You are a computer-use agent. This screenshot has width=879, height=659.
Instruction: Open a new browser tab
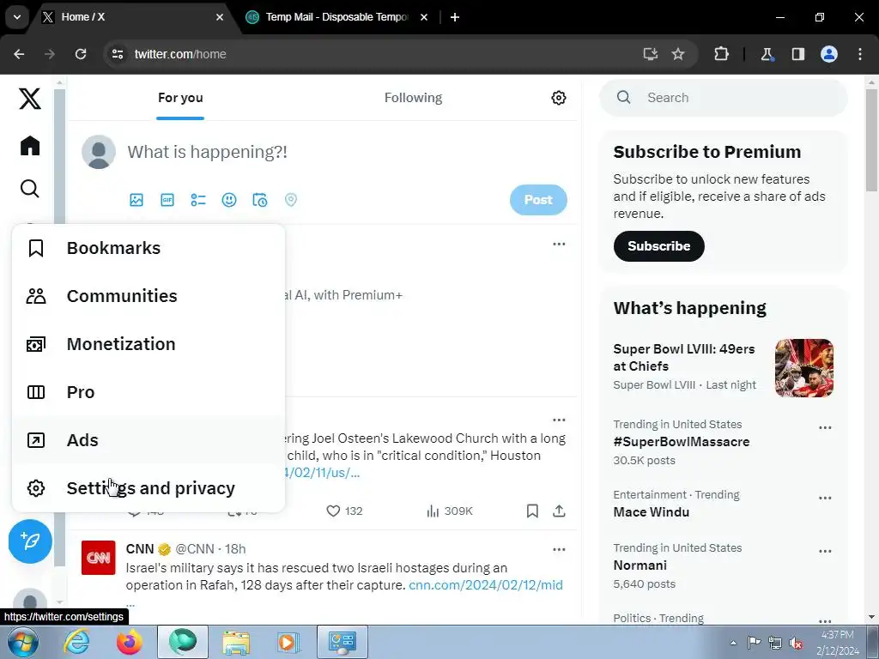[455, 17]
